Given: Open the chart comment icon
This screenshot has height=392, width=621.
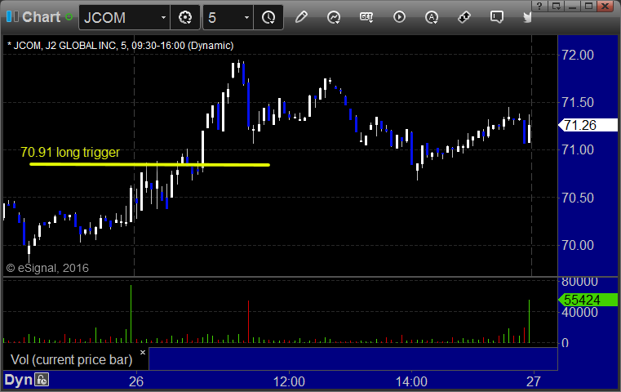Looking at the screenshot, I should tap(497, 17).
